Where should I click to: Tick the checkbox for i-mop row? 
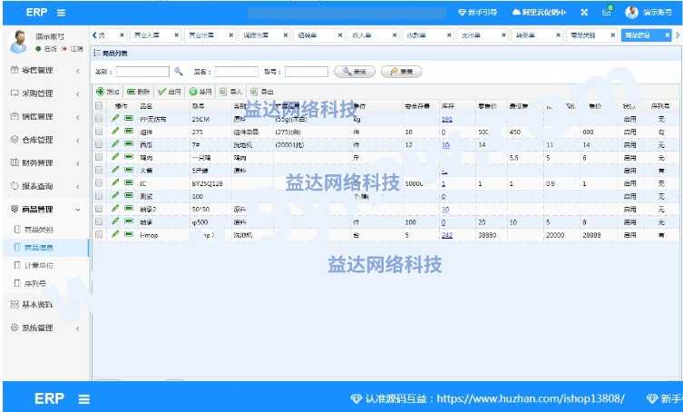99,234
